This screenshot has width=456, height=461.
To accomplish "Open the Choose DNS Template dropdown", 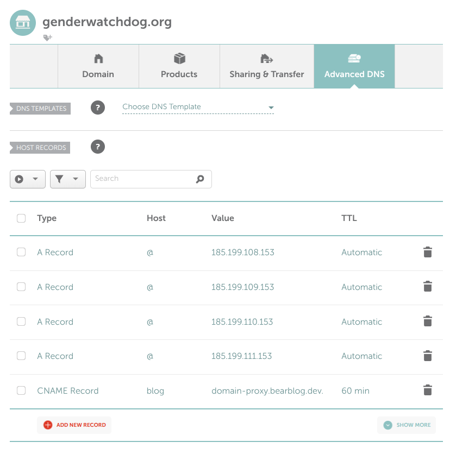I will [198, 106].
